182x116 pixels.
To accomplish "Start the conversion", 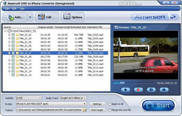I will (158, 106).
